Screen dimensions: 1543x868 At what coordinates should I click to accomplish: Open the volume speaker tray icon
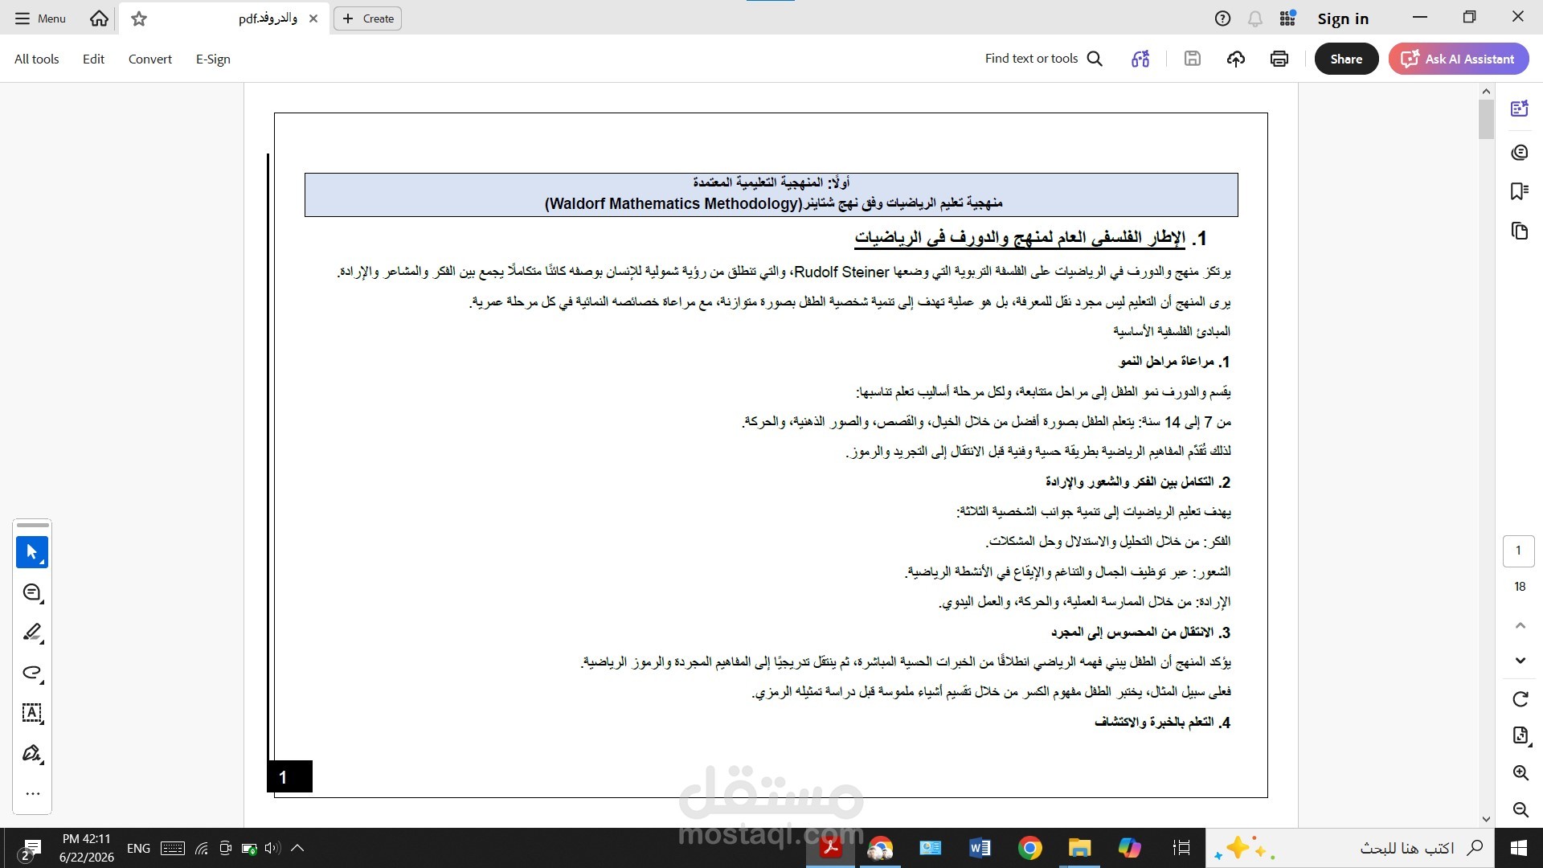point(272,848)
